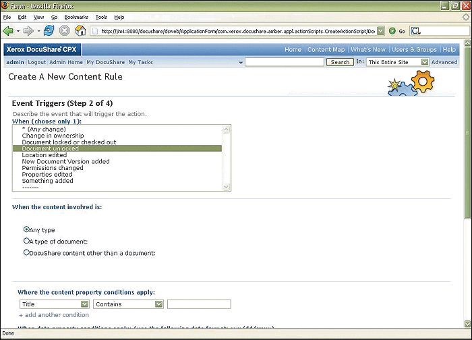Click the Search button

(x=340, y=62)
